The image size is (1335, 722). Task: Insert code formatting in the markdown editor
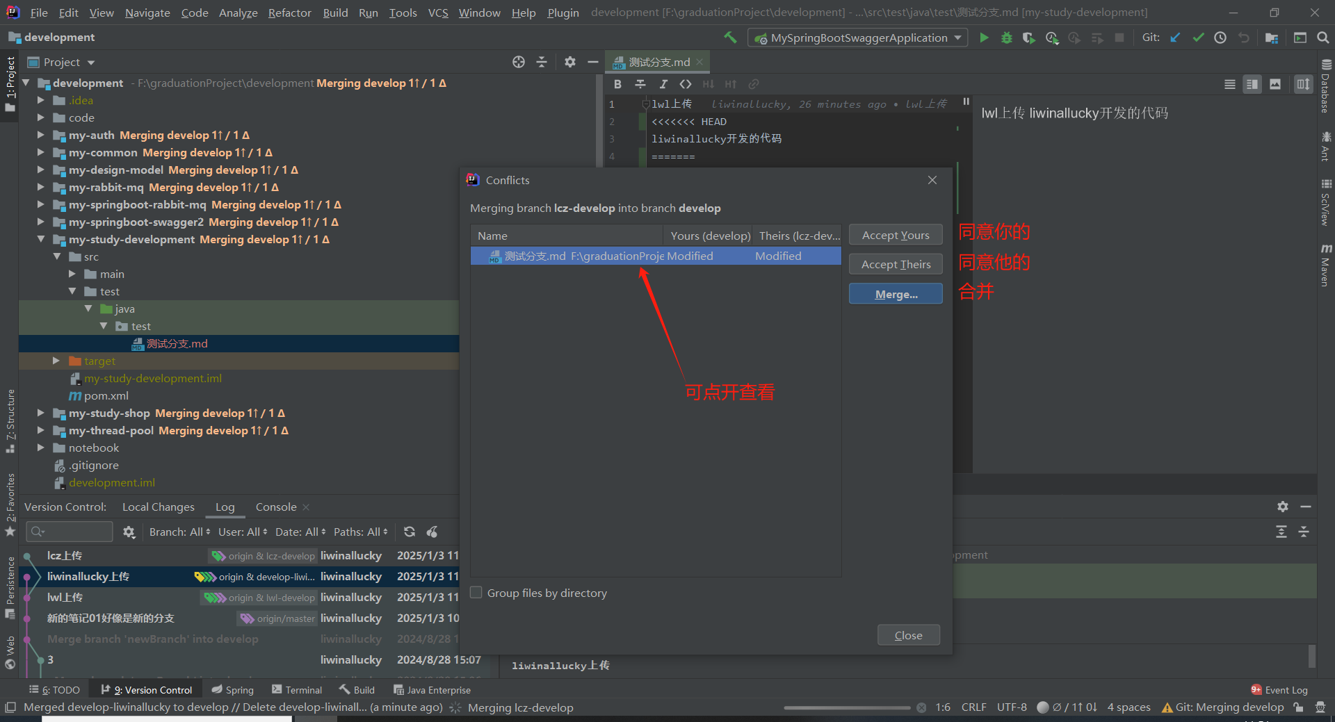click(686, 84)
